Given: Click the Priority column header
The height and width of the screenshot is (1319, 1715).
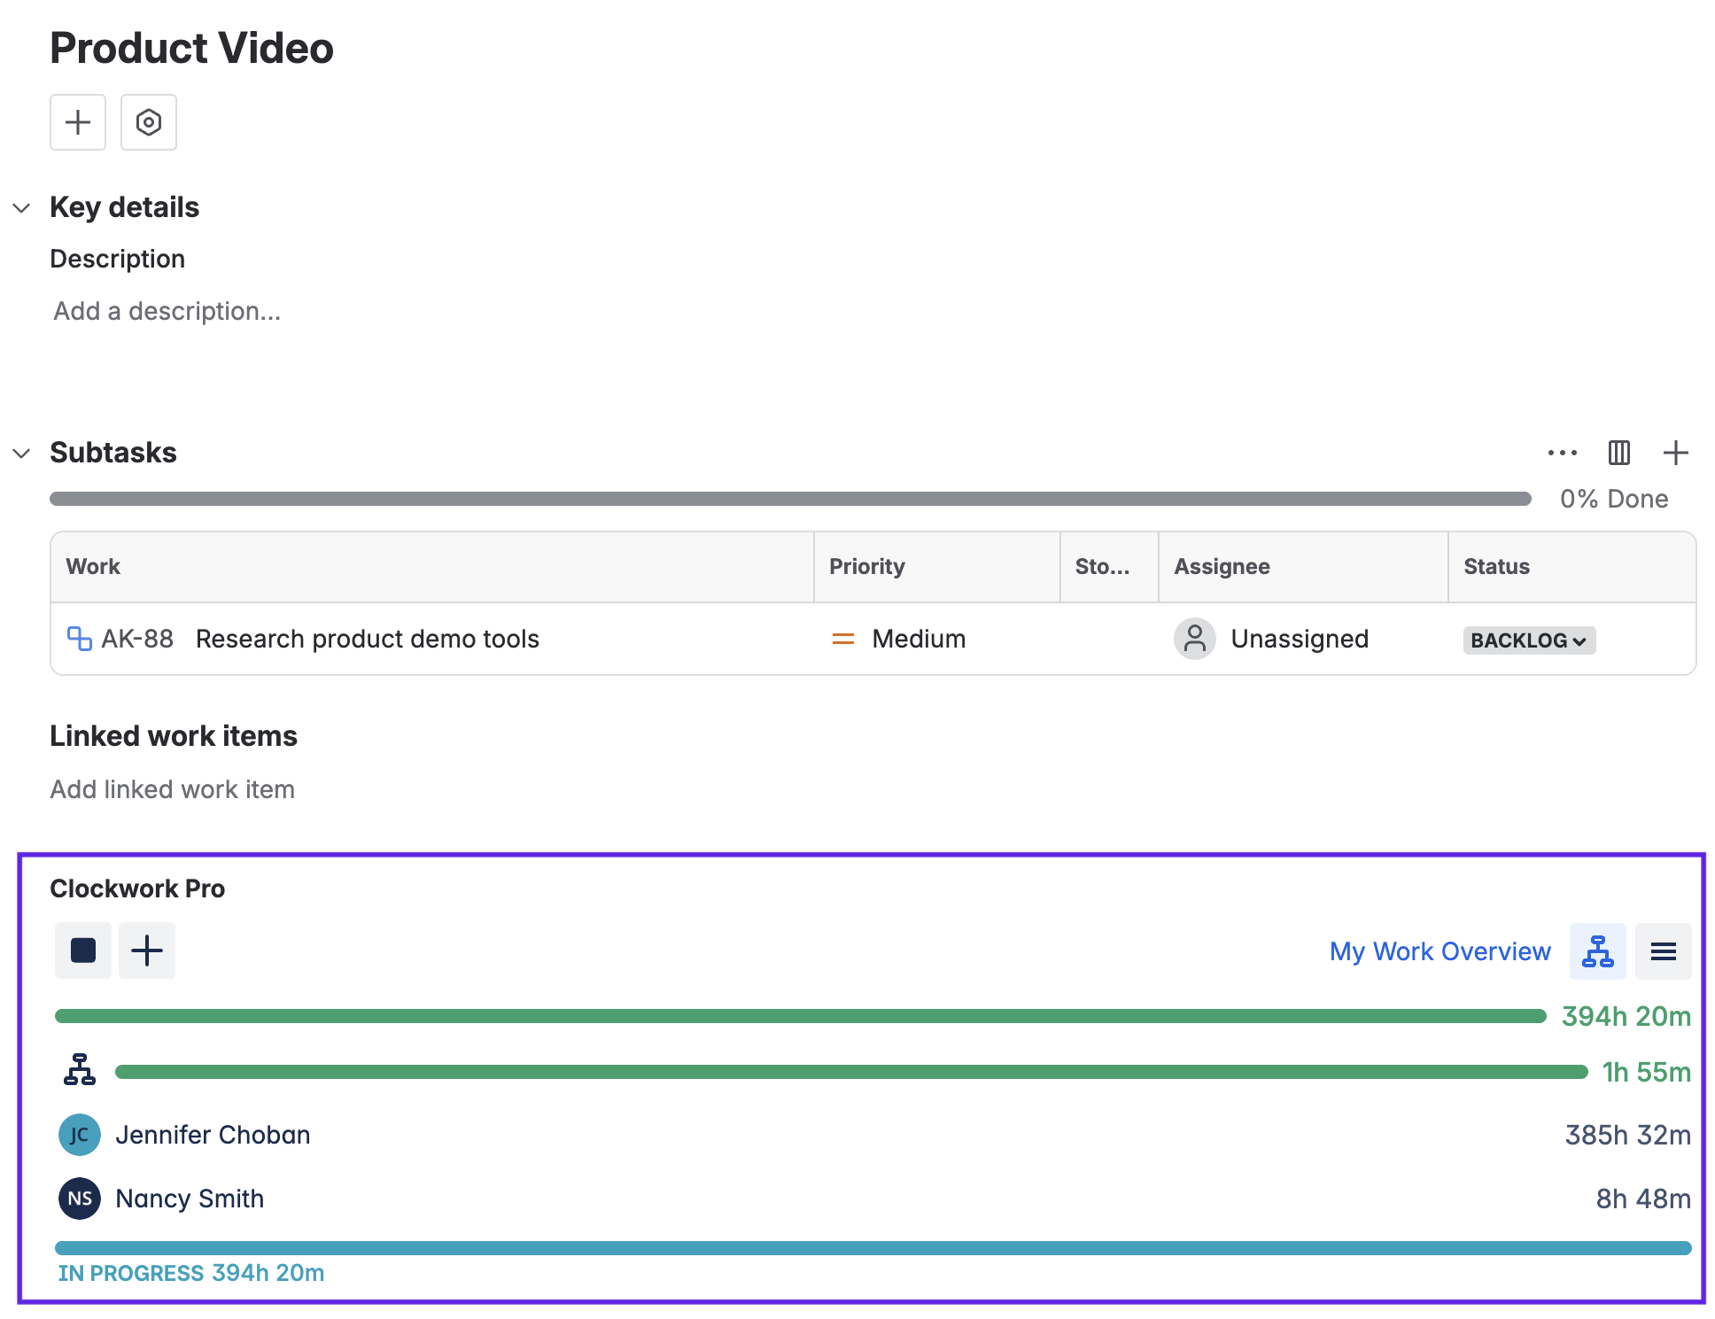Looking at the screenshot, I should tap(866, 567).
